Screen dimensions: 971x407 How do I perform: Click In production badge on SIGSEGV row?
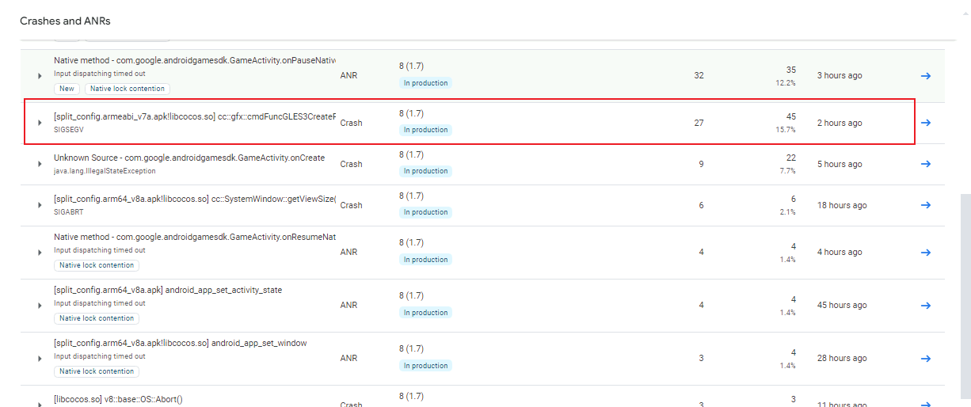pos(425,130)
